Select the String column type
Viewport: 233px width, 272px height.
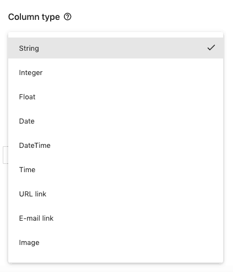(x=116, y=48)
